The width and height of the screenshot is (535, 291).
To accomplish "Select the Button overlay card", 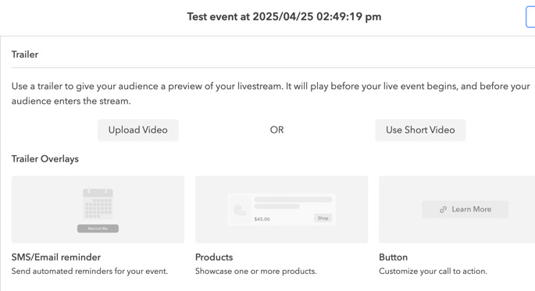I will pyautogui.click(x=457, y=209).
